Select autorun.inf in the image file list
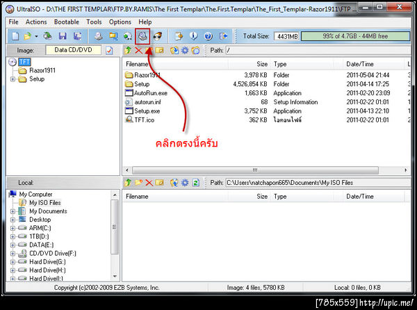417x310 pixels. (x=147, y=102)
